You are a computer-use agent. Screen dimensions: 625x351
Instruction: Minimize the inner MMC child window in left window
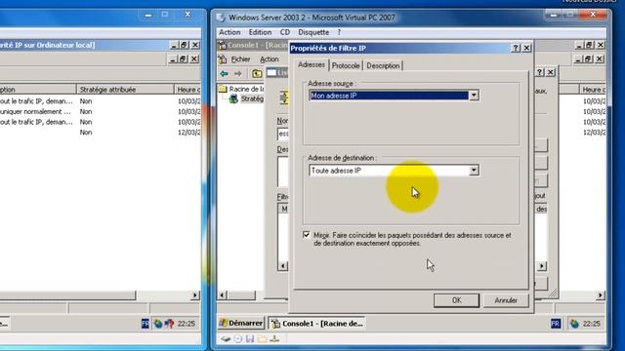[x=173, y=59]
